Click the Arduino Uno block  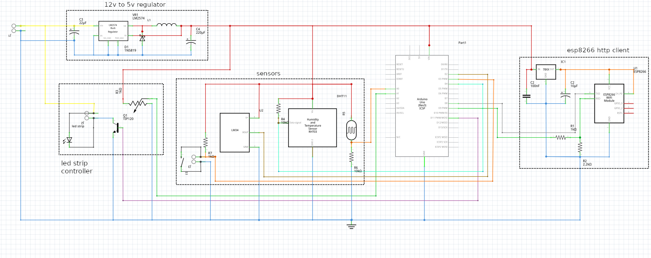422,106
